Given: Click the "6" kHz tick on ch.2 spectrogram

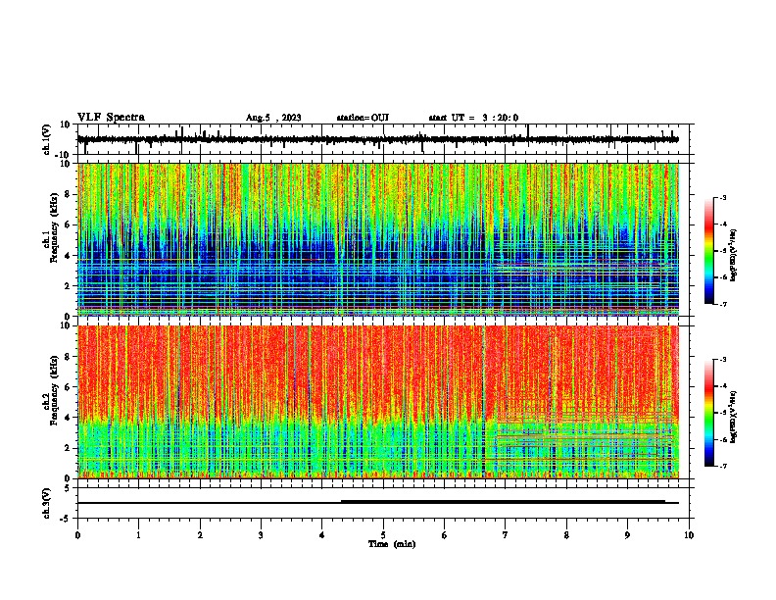Looking at the screenshot, I should click(x=69, y=387).
